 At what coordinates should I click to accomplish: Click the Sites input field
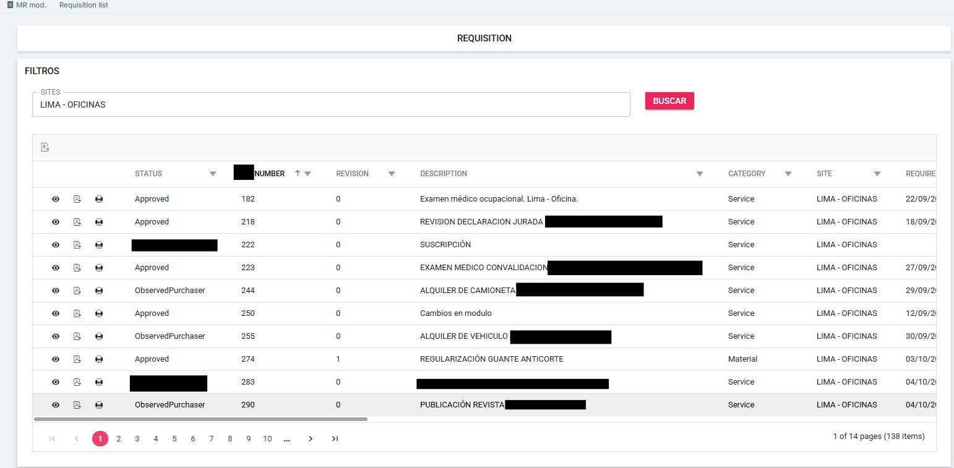(331, 104)
